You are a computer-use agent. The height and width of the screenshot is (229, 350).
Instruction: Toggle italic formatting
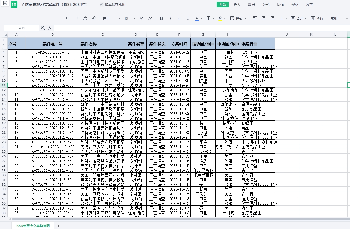click(170, 18)
